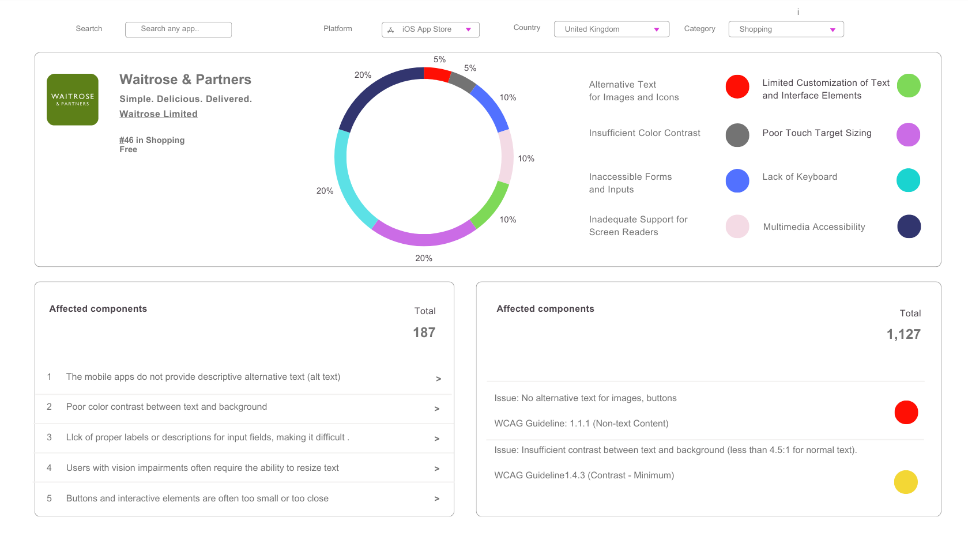Click the App Store icon in Platform dropdown

point(390,29)
